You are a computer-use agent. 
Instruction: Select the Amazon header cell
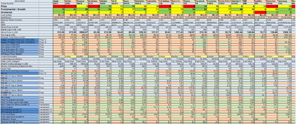click(x=82, y=1)
